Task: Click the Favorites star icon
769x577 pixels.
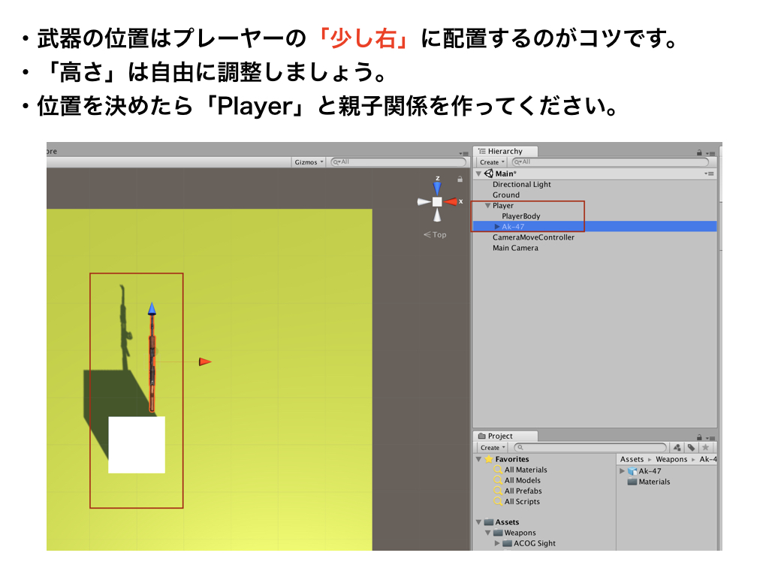Action: (488, 459)
